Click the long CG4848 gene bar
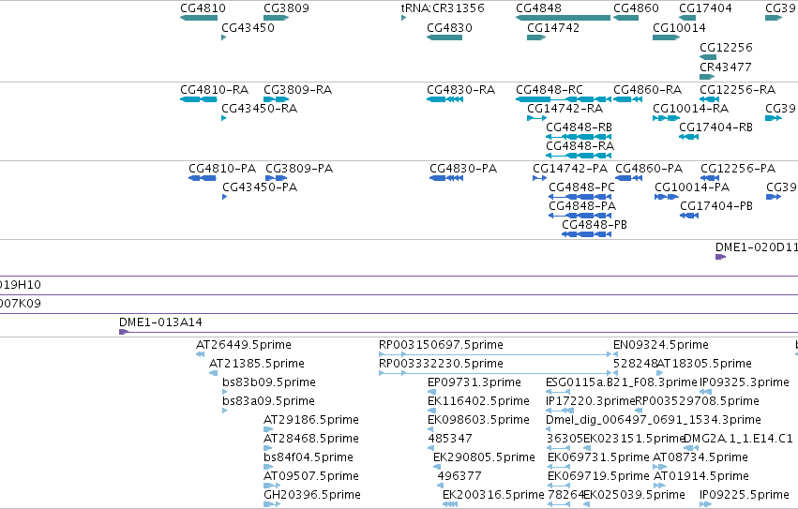The image size is (798, 509). [563, 18]
